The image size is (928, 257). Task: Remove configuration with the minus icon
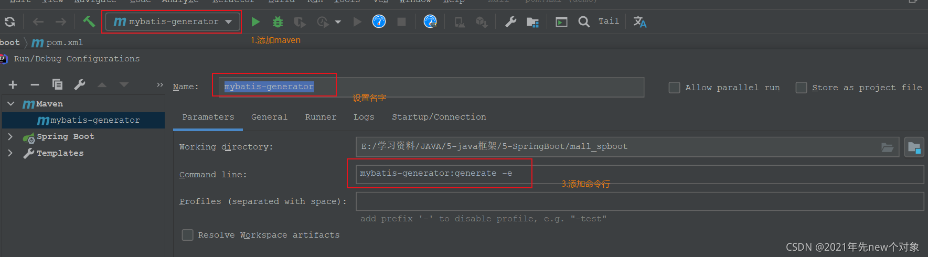[x=35, y=84]
